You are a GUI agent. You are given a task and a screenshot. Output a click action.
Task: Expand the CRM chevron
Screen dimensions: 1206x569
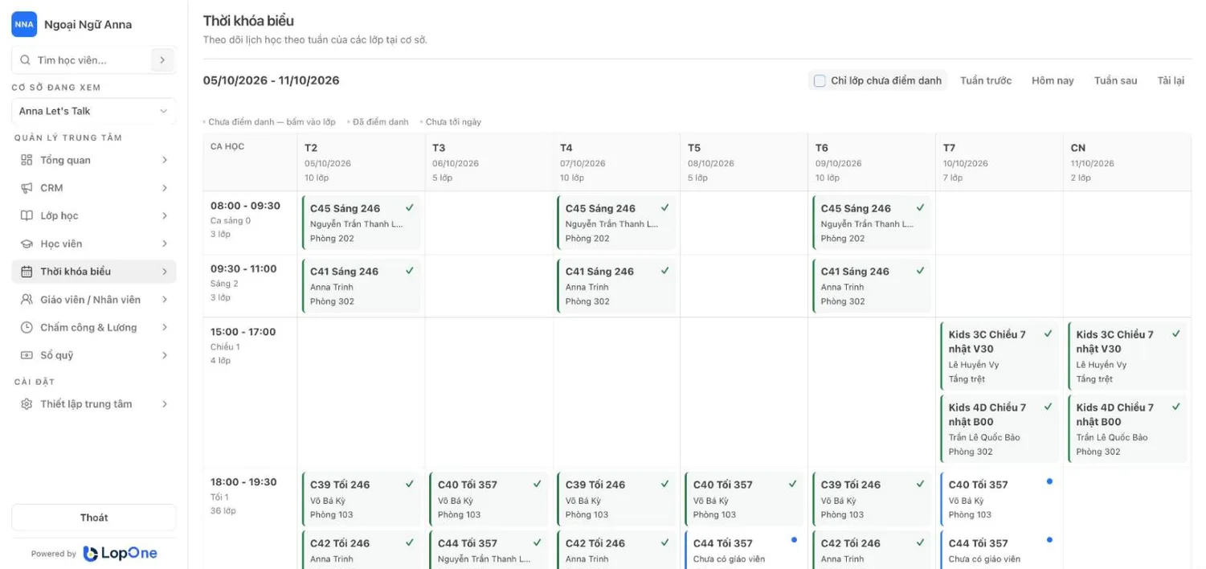coord(165,188)
